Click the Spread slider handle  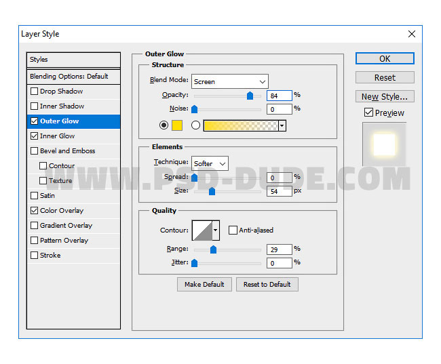[194, 178]
